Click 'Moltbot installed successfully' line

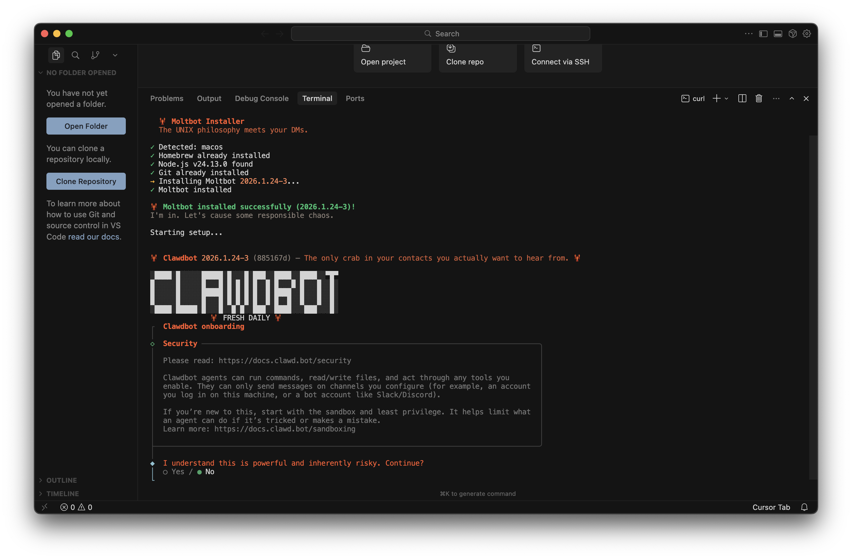(x=253, y=207)
